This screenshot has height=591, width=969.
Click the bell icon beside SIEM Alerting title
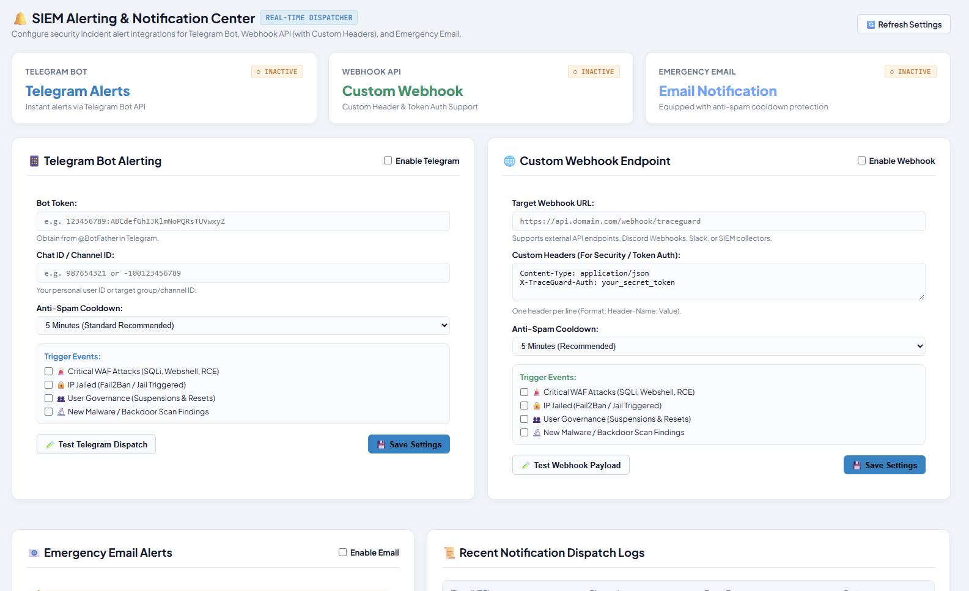(20, 19)
